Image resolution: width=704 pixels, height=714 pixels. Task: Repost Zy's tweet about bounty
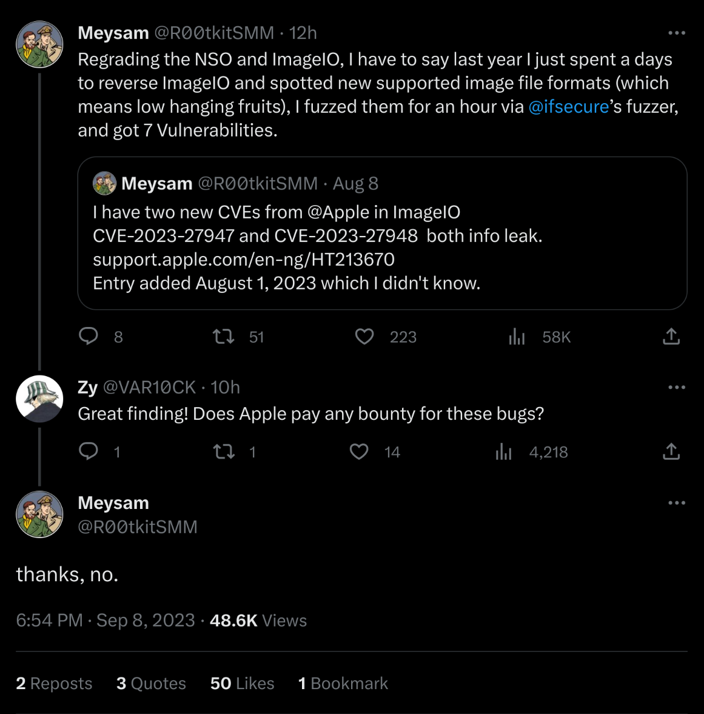[x=224, y=451]
